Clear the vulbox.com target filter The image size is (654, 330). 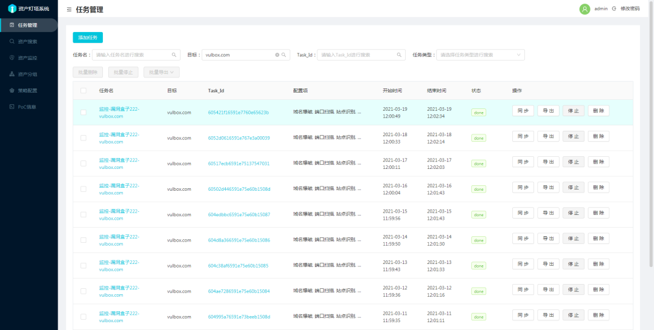tap(277, 54)
